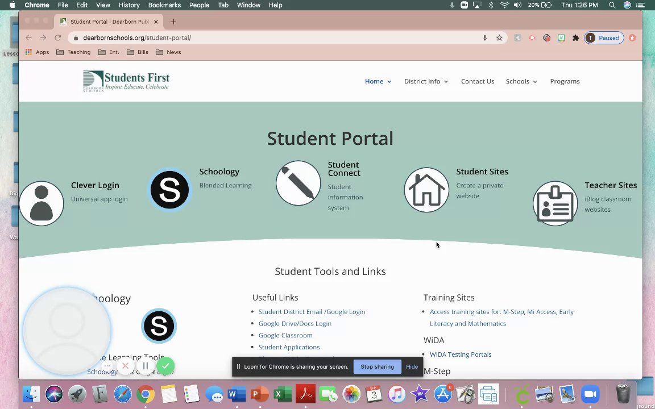Screen dimensions: 655x409
Task: Open the News bookmarks folder
Action: tap(168, 52)
